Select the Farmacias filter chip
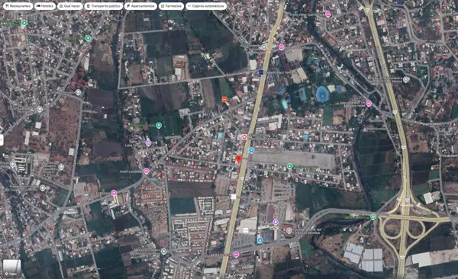 pyautogui.click(x=171, y=6)
